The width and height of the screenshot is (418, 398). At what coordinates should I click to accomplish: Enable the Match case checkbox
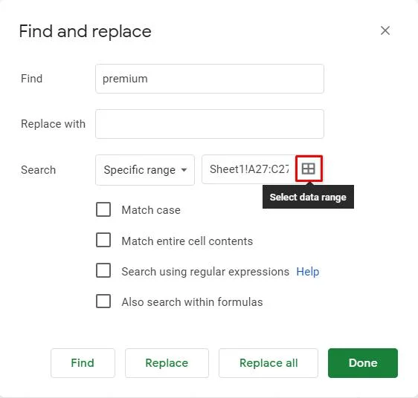(103, 209)
